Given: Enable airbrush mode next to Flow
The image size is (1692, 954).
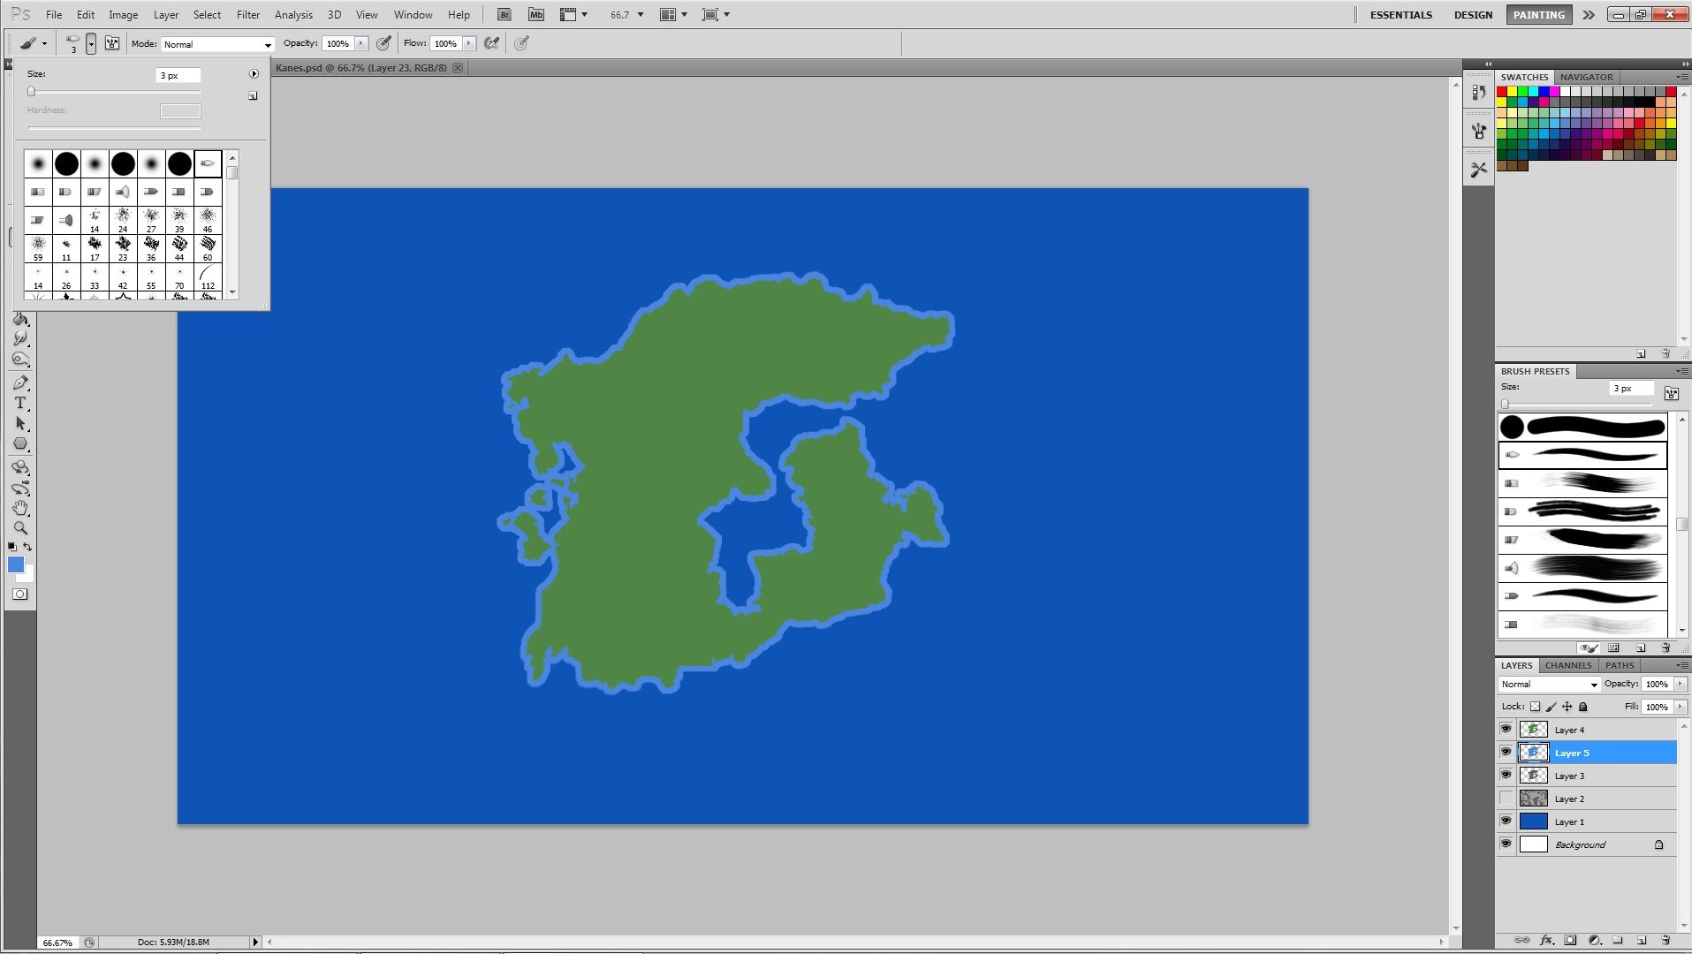Looking at the screenshot, I should pos(492,43).
